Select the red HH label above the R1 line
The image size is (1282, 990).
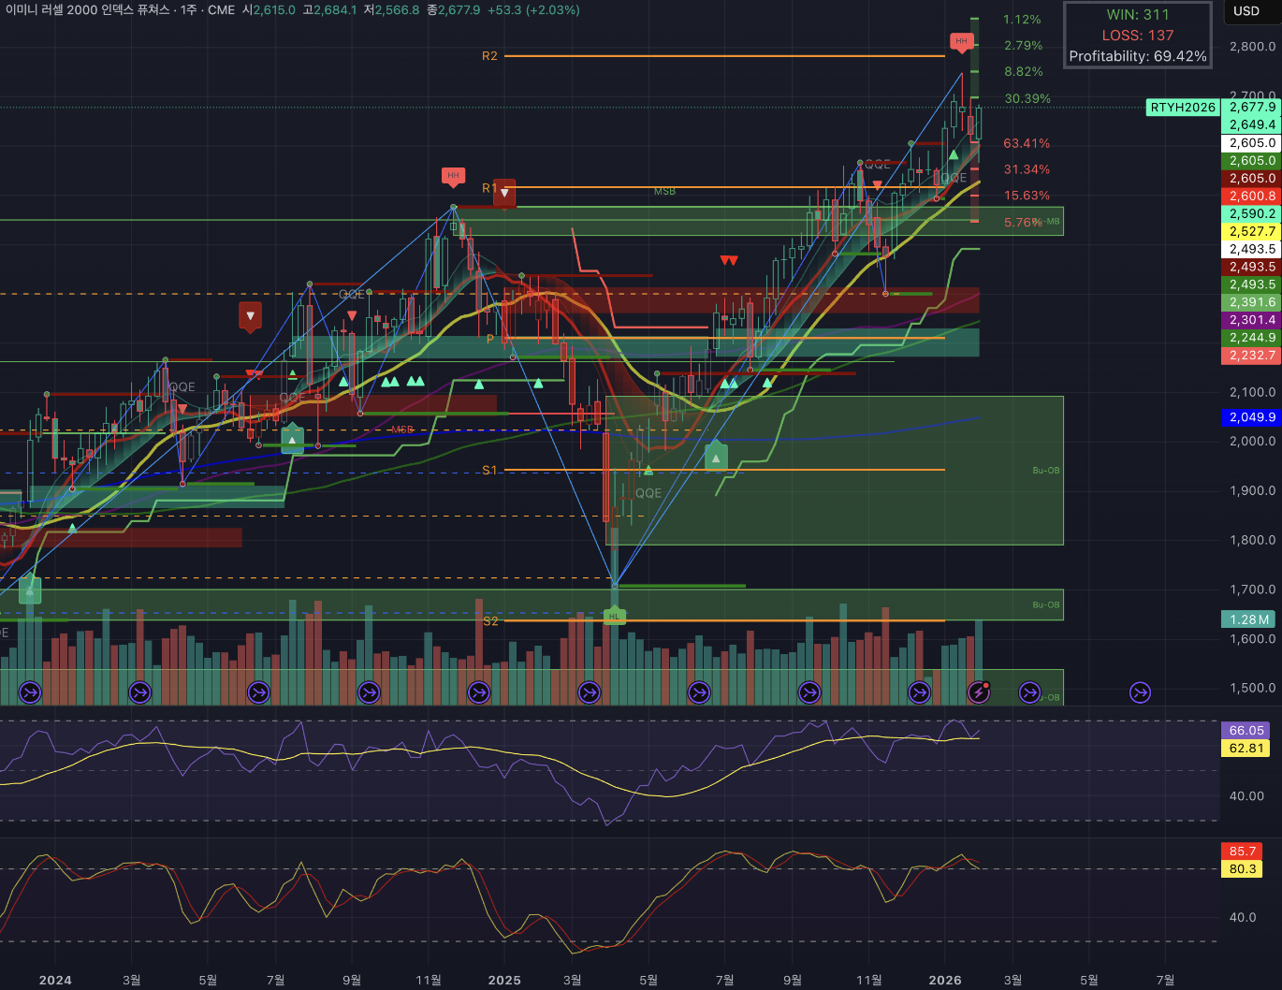(453, 176)
